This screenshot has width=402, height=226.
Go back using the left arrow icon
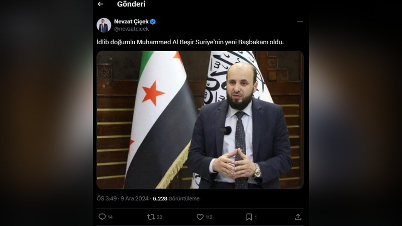(x=100, y=4)
